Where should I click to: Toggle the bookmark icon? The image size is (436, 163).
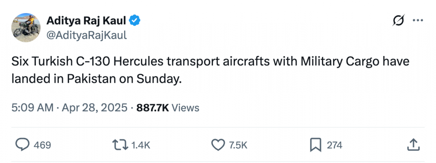click(x=316, y=145)
